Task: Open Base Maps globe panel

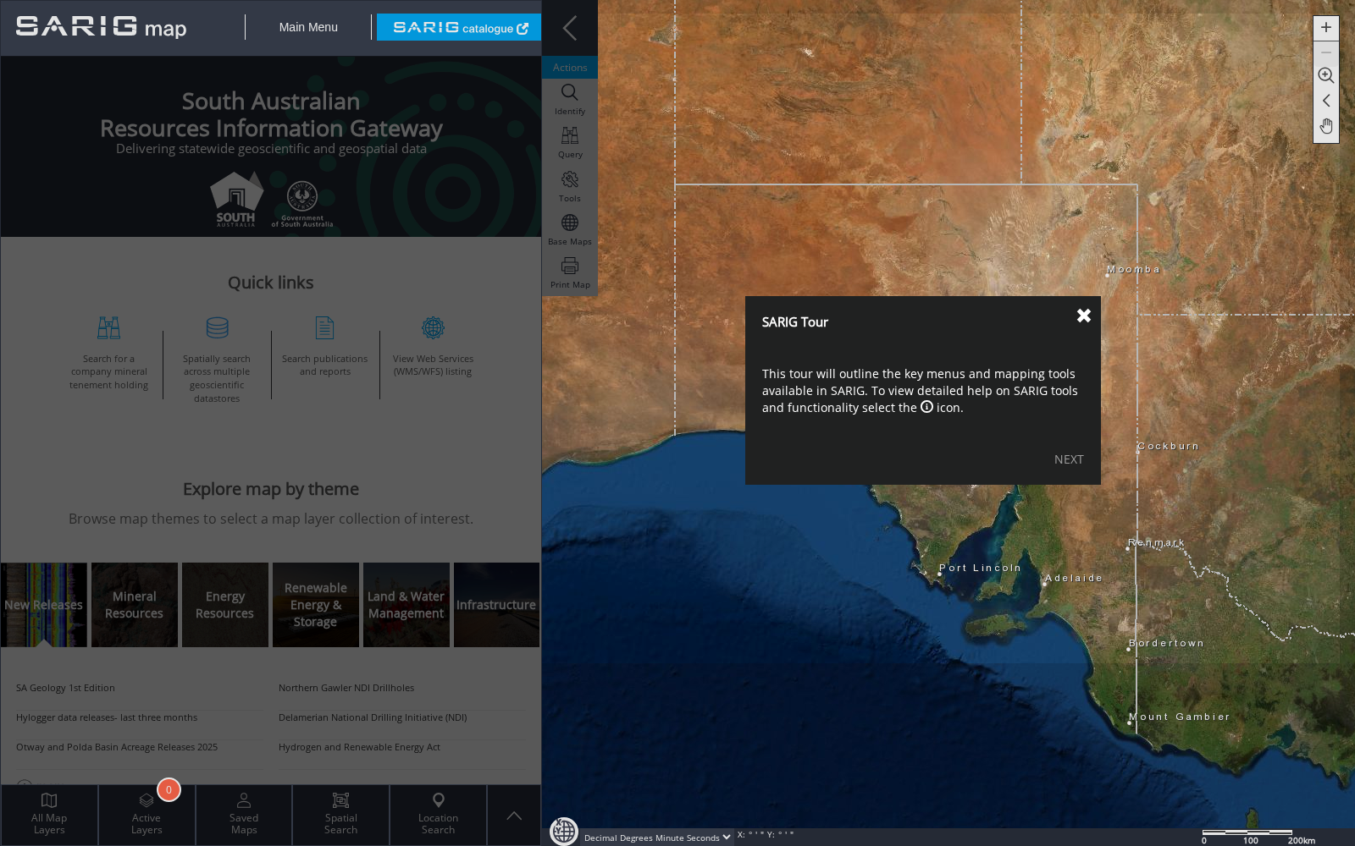Action: pyautogui.click(x=570, y=230)
